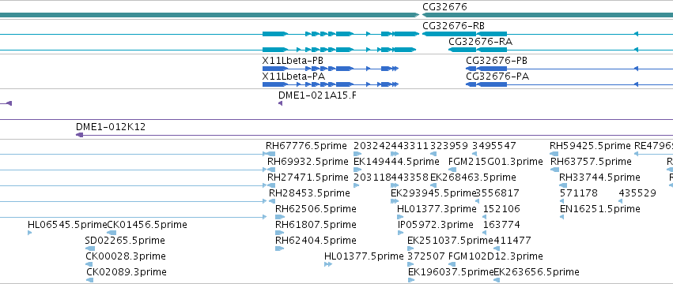Select the RH62506.5prime label
Viewport: 673px width, 284px height.
tap(316, 209)
